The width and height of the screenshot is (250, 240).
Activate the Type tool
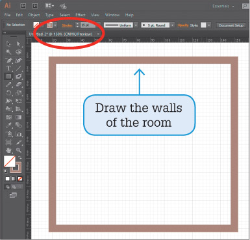pos(8,68)
